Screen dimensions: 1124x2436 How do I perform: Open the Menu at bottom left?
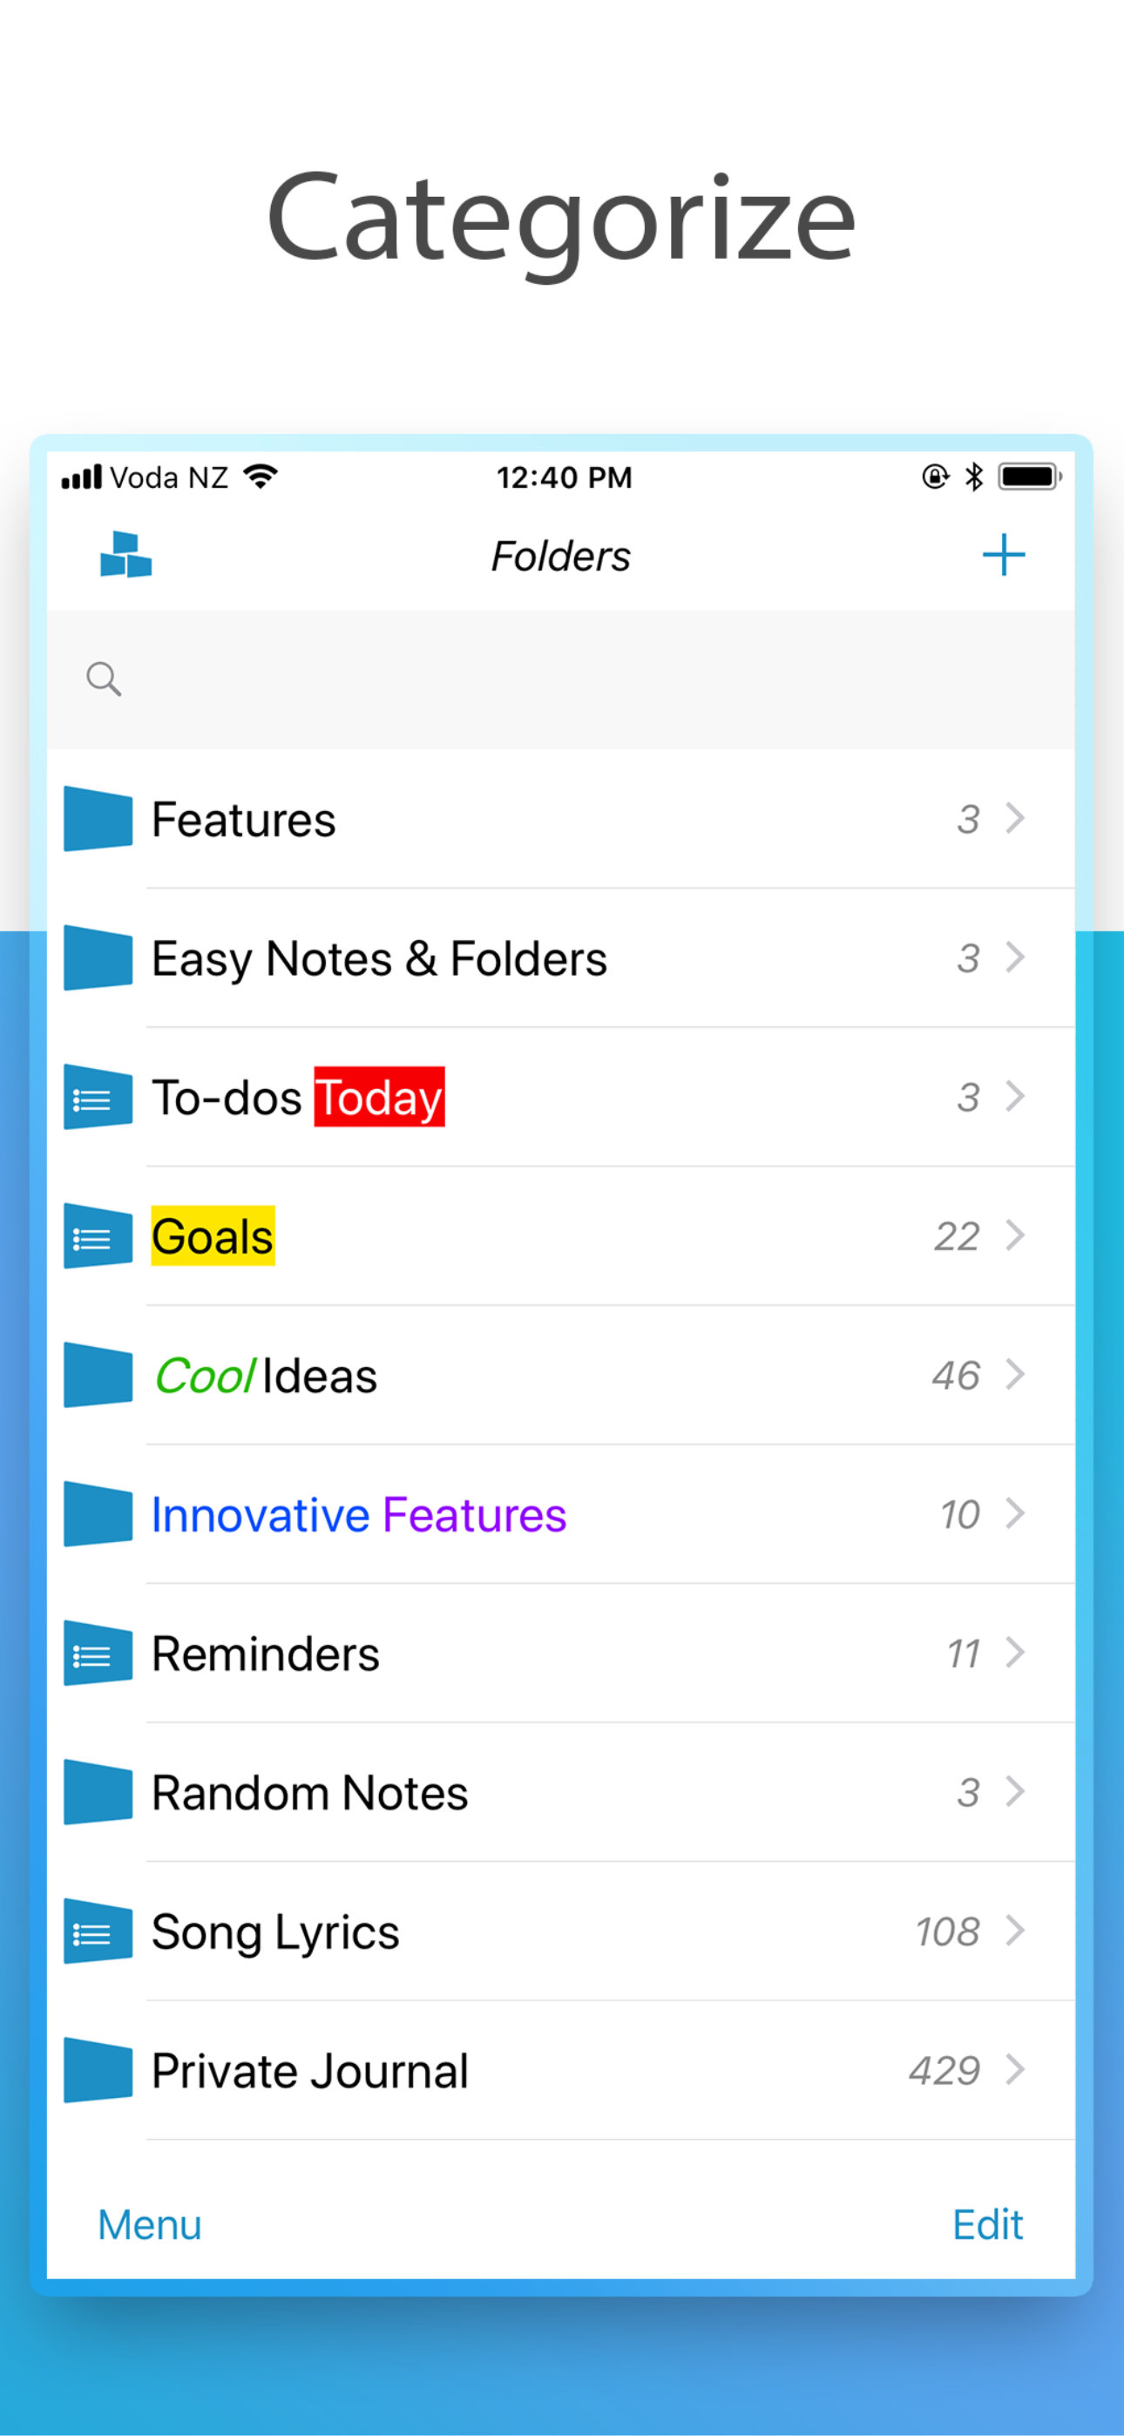[150, 2224]
